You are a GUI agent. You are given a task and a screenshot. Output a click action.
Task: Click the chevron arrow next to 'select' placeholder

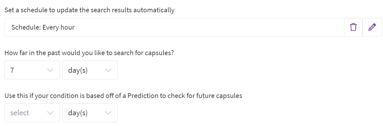point(50,113)
